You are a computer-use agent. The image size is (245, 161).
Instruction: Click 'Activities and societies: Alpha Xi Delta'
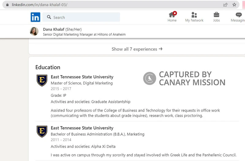click(83, 147)
